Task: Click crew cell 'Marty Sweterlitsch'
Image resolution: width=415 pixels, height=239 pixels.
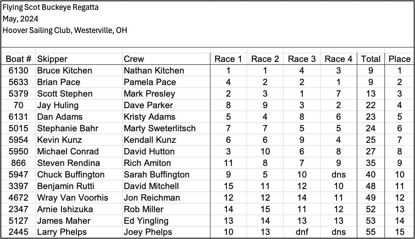Action: click(160, 128)
